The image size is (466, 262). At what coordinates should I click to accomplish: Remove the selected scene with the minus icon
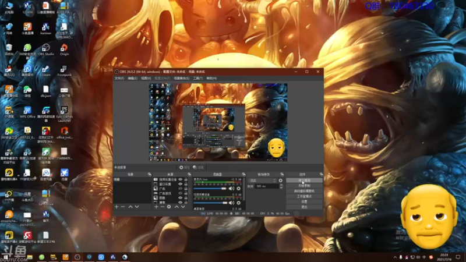click(123, 207)
